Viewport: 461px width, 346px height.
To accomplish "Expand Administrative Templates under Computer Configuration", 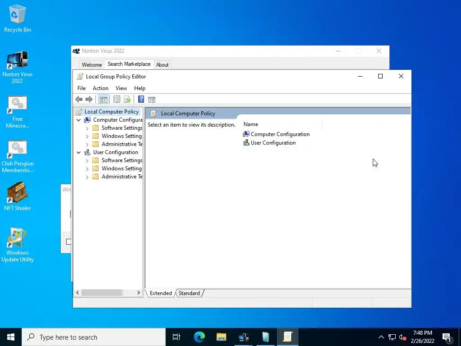I will [87, 145].
